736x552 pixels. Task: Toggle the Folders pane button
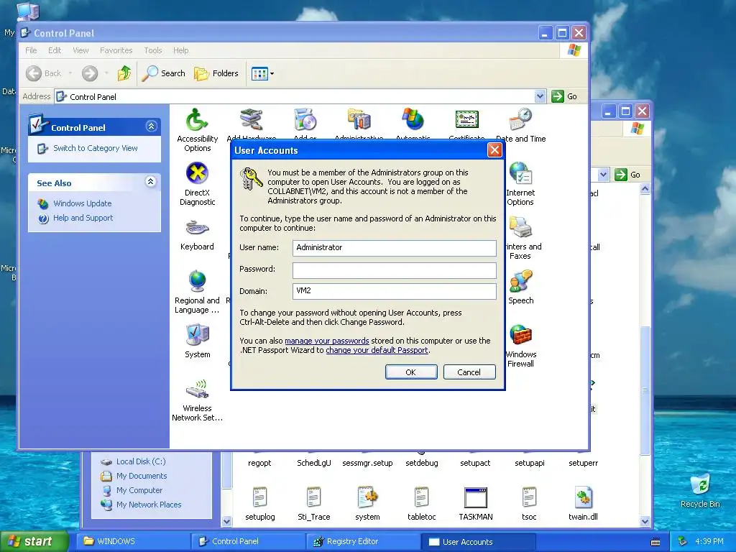tap(216, 73)
